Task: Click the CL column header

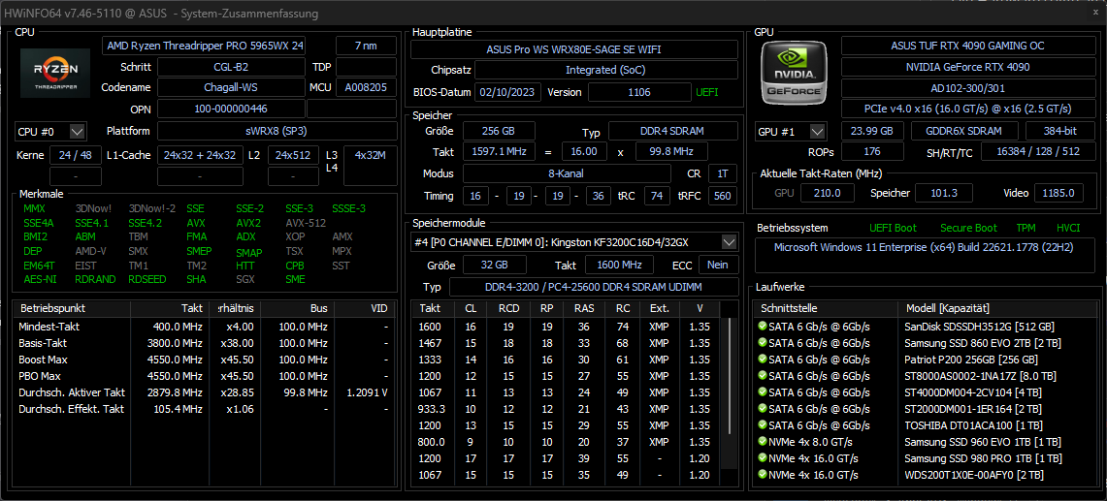Action: 471,309
